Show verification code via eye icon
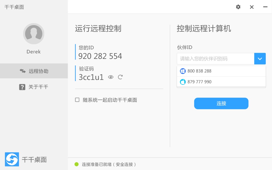 pyautogui.click(x=111, y=77)
